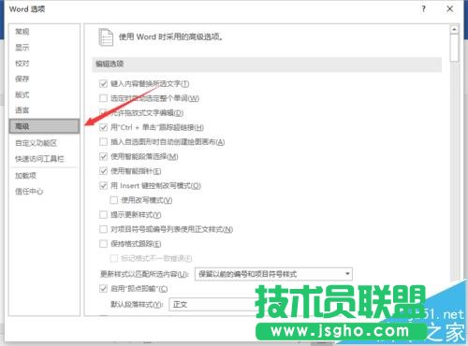Enable the 保持格式跟踪(E) checkbox
The width and height of the screenshot is (468, 346).
[103, 243]
